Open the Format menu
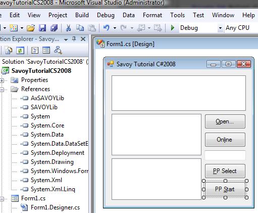Viewport: 258px width, 213px height. [152, 15]
